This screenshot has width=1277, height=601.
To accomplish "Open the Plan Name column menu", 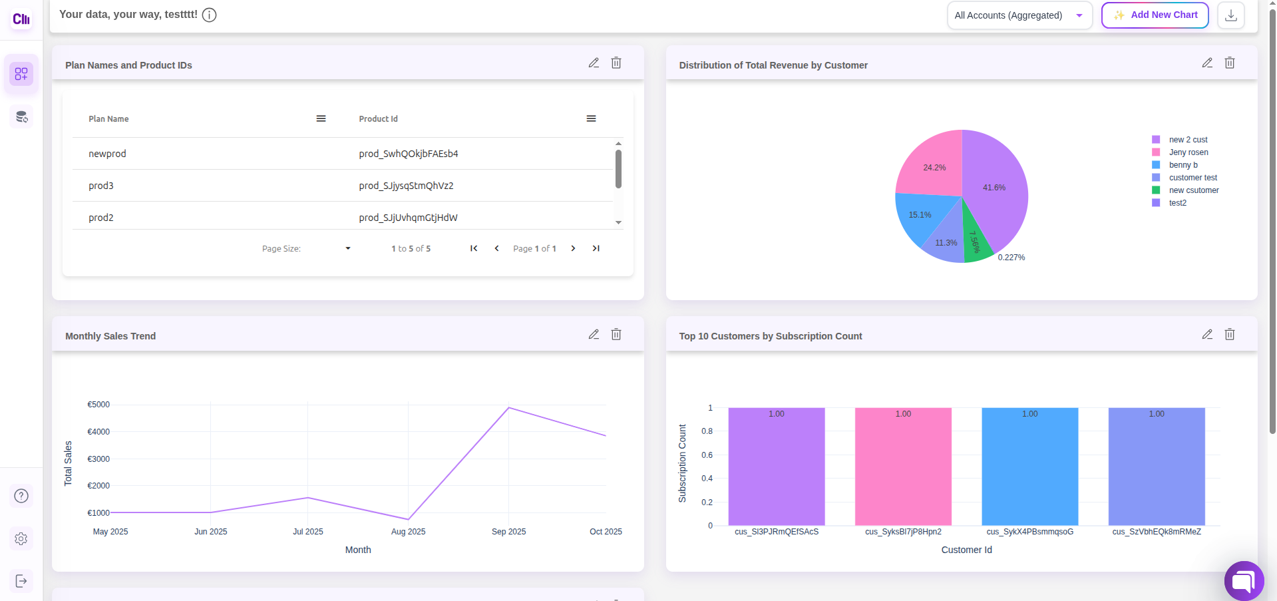I will [x=321, y=118].
